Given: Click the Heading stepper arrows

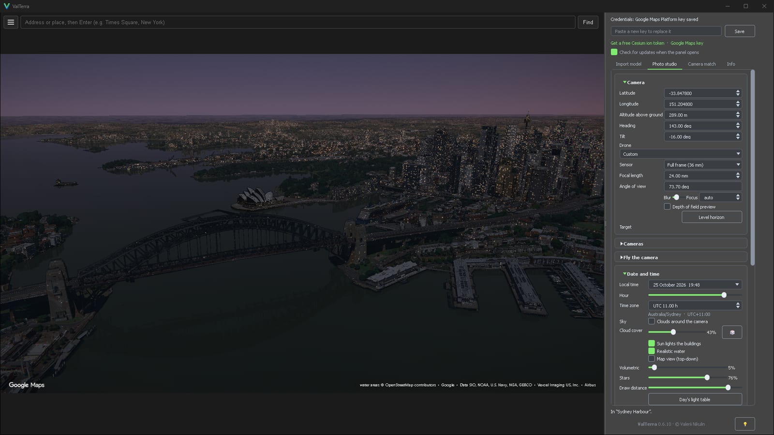Looking at the screenshot, I should point(738,126).
